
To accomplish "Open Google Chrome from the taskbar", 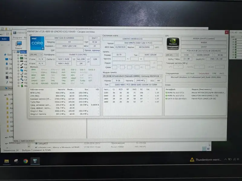I will tap(26, 161).
